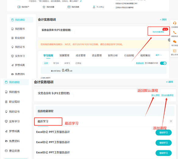This screenshot has height=159, width=178.
Task: Click the 客服电话 phone icon
Action: 174,33
